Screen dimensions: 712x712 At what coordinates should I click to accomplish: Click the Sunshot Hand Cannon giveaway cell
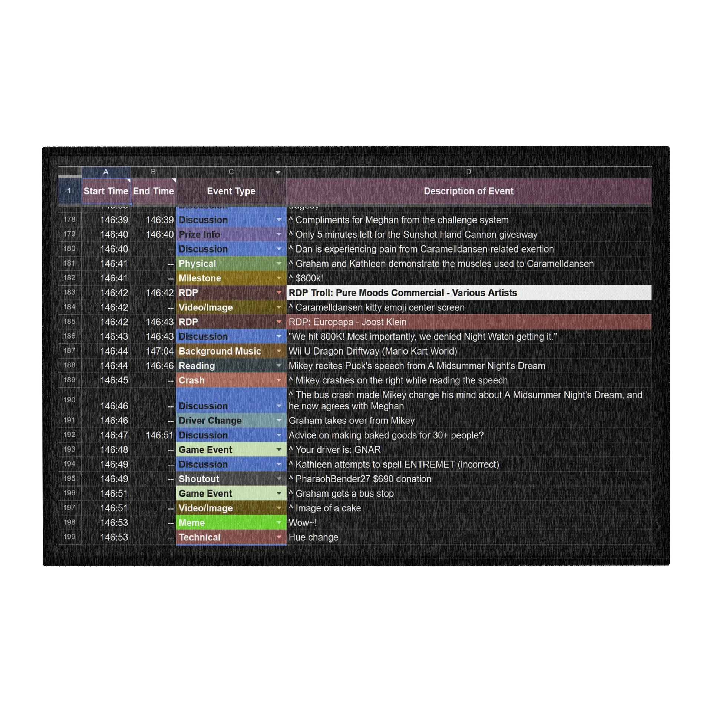click(x=469, y=234)
